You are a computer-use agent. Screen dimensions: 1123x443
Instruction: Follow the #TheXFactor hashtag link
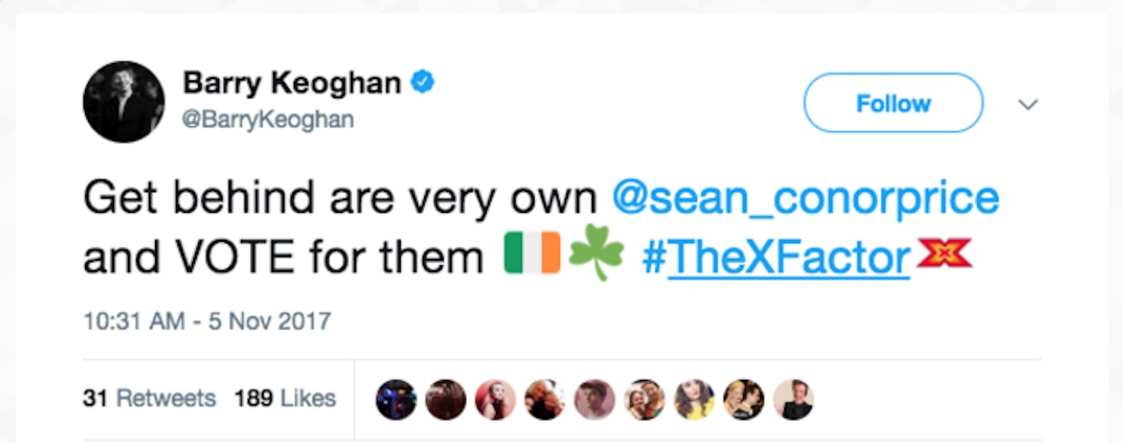click(776, 258)
